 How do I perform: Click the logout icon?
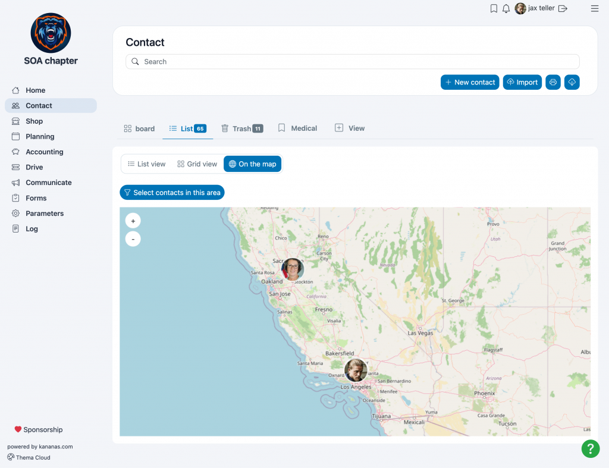563,8
